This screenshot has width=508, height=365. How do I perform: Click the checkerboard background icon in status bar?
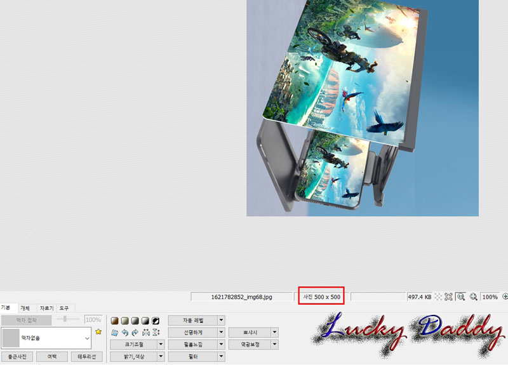pyautogui.click(x=438, y=296)
